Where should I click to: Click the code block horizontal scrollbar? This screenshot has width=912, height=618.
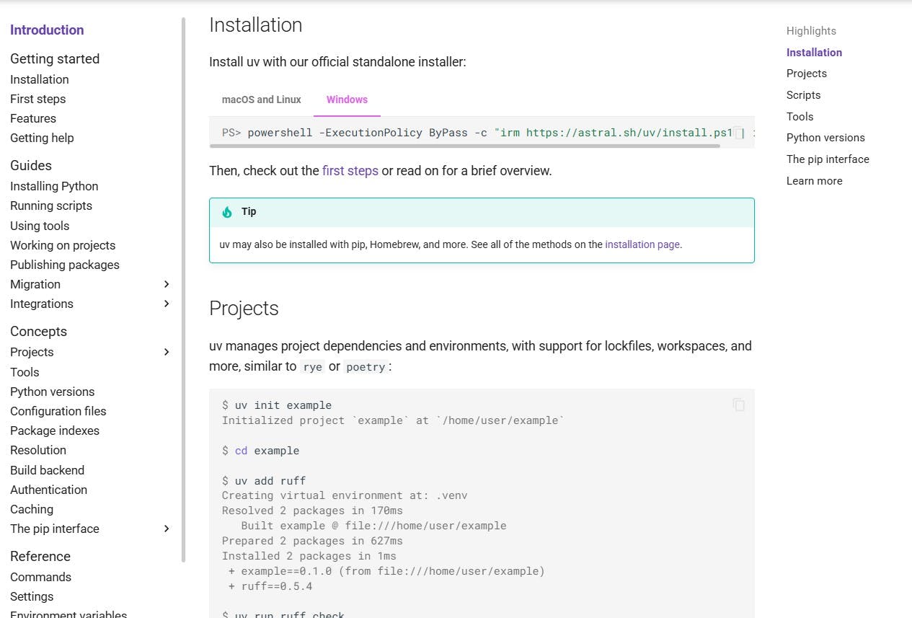coord(465,146)
